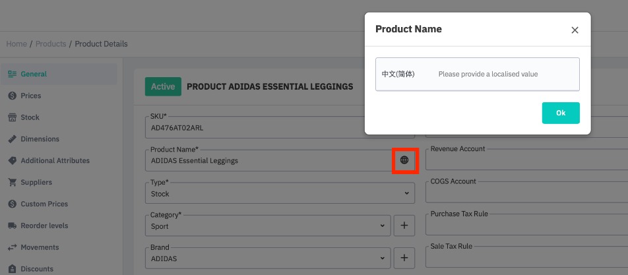
Task: Open the Custom Prices sidebar section
Action: pyautogui.click(x=44, y=204)
